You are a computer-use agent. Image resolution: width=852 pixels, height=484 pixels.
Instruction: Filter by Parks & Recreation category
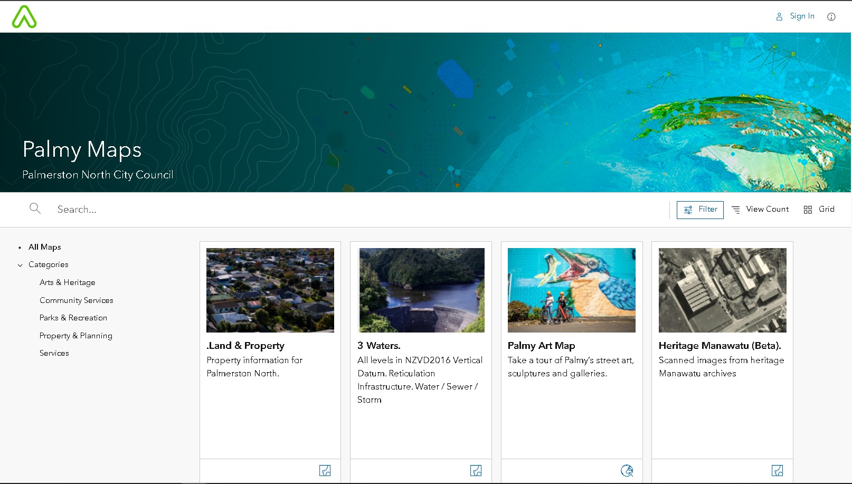tap(73, 318)
